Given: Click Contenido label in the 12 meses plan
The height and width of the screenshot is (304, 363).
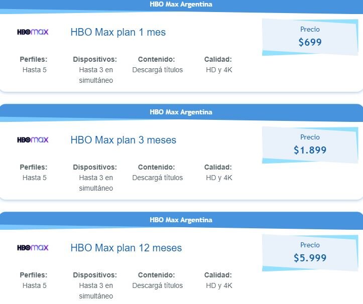Looking at the screenshot, I should 157,275.
